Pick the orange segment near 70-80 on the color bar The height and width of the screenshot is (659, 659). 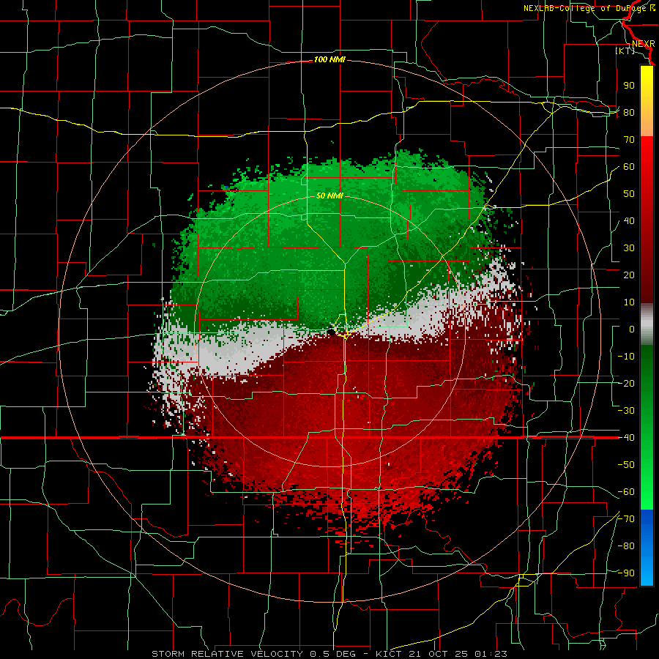647,124
